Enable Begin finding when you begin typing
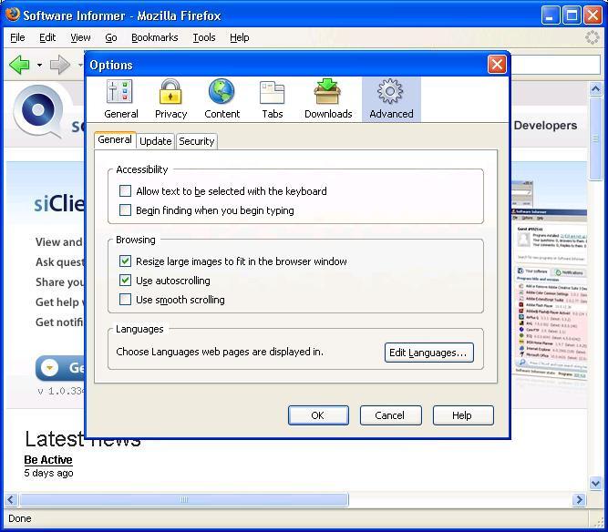608x532 pixels. pyautogui.click(x=125, y=210)
